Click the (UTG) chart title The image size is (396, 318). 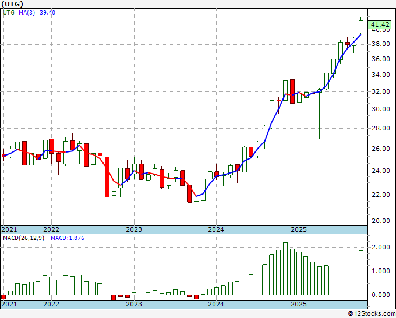click(12, 4)
